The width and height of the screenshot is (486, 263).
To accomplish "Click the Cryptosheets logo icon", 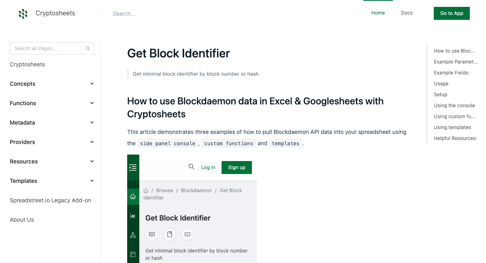I will [23, 13].
